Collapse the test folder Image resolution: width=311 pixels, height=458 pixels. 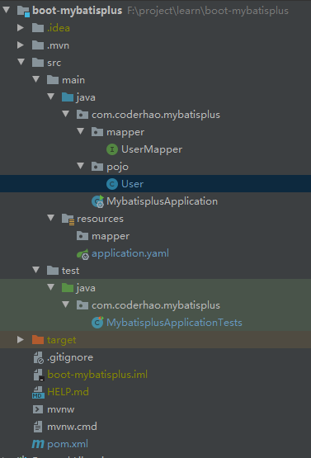[36, 270]
